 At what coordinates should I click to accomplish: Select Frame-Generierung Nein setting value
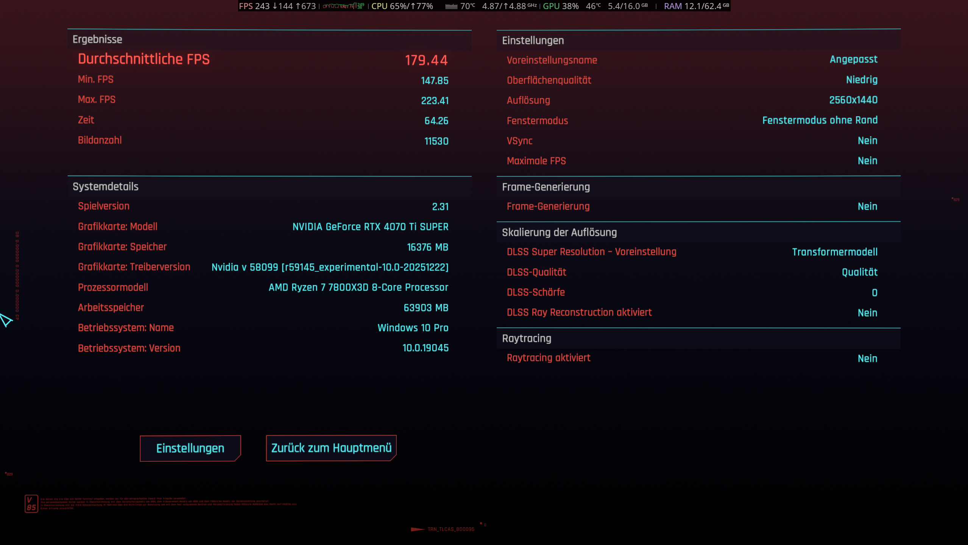click(x=867, y=207)
